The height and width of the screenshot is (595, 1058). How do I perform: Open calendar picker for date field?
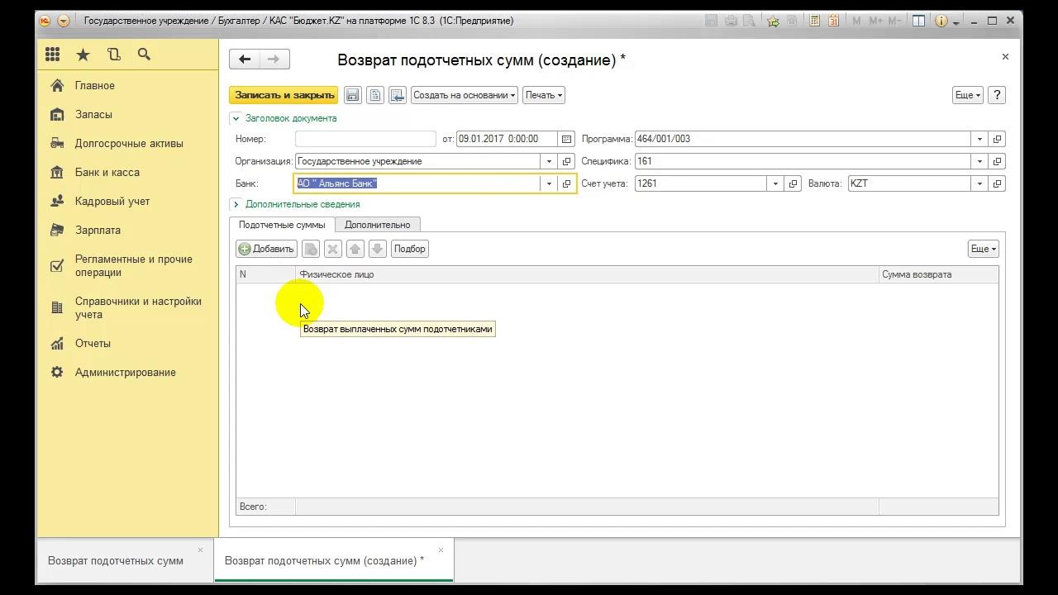point(566,139)
